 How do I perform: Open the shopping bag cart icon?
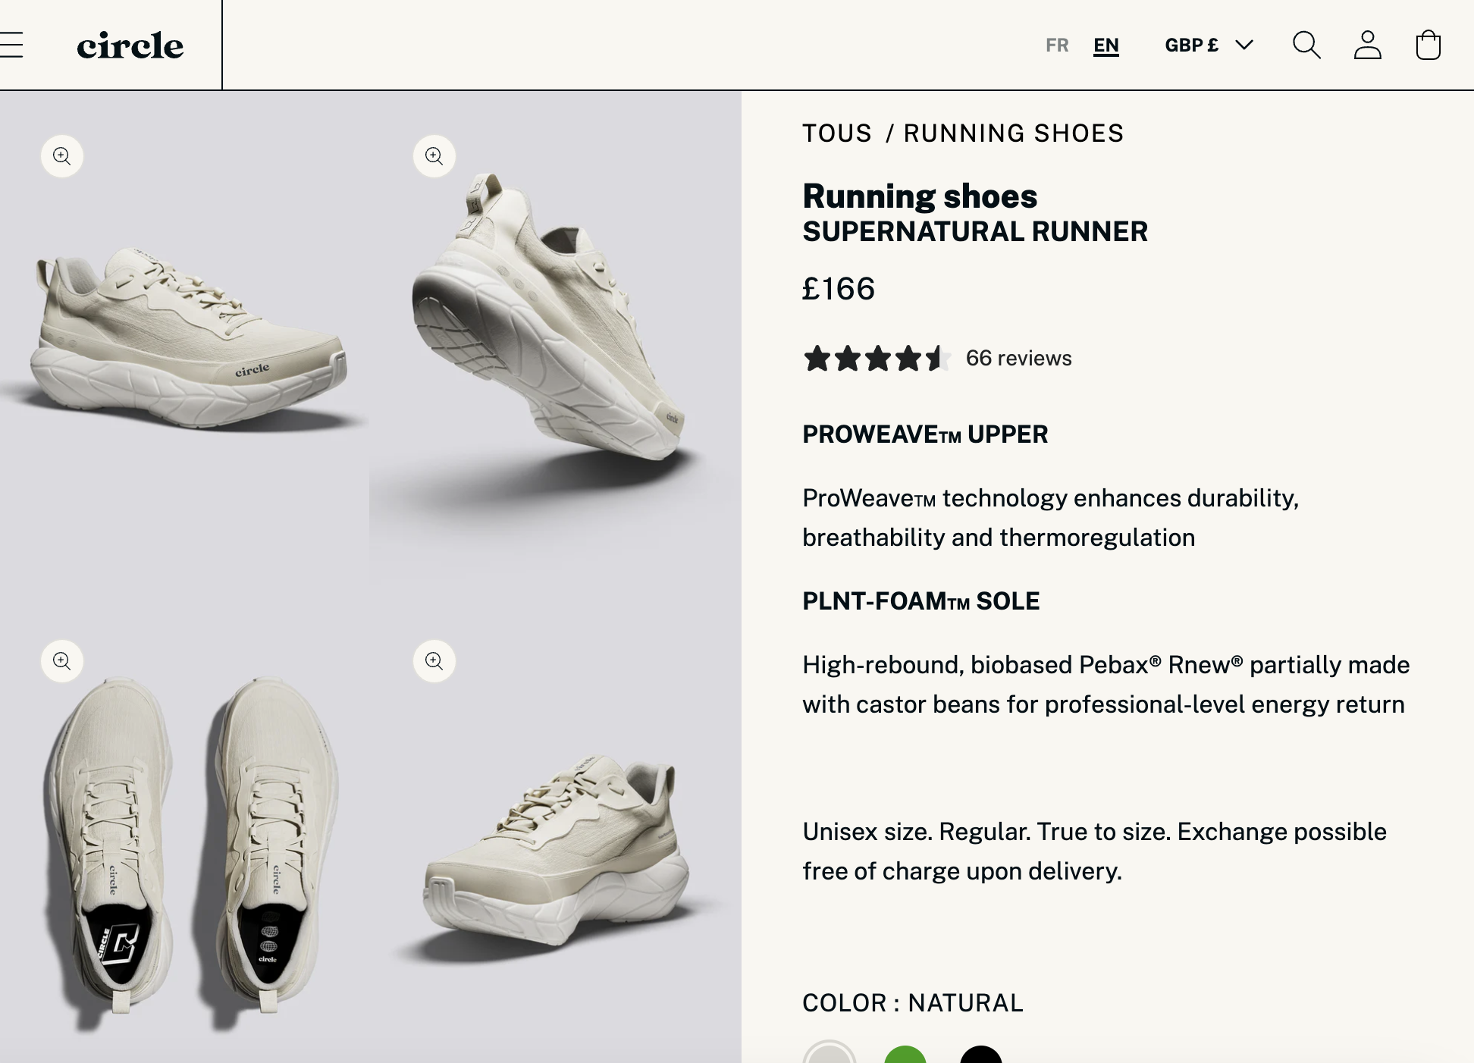(x=1429, y=45)
